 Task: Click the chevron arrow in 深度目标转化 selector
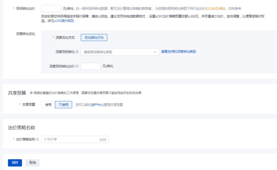pyautogui.click(x=155, y=52)
